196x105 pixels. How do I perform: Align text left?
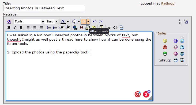coord(29,28)
